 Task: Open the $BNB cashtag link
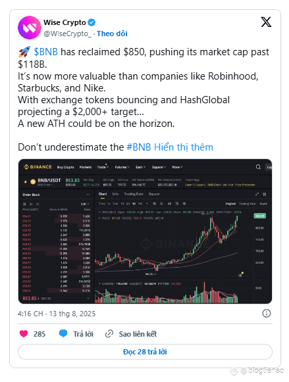pos(46,52)
